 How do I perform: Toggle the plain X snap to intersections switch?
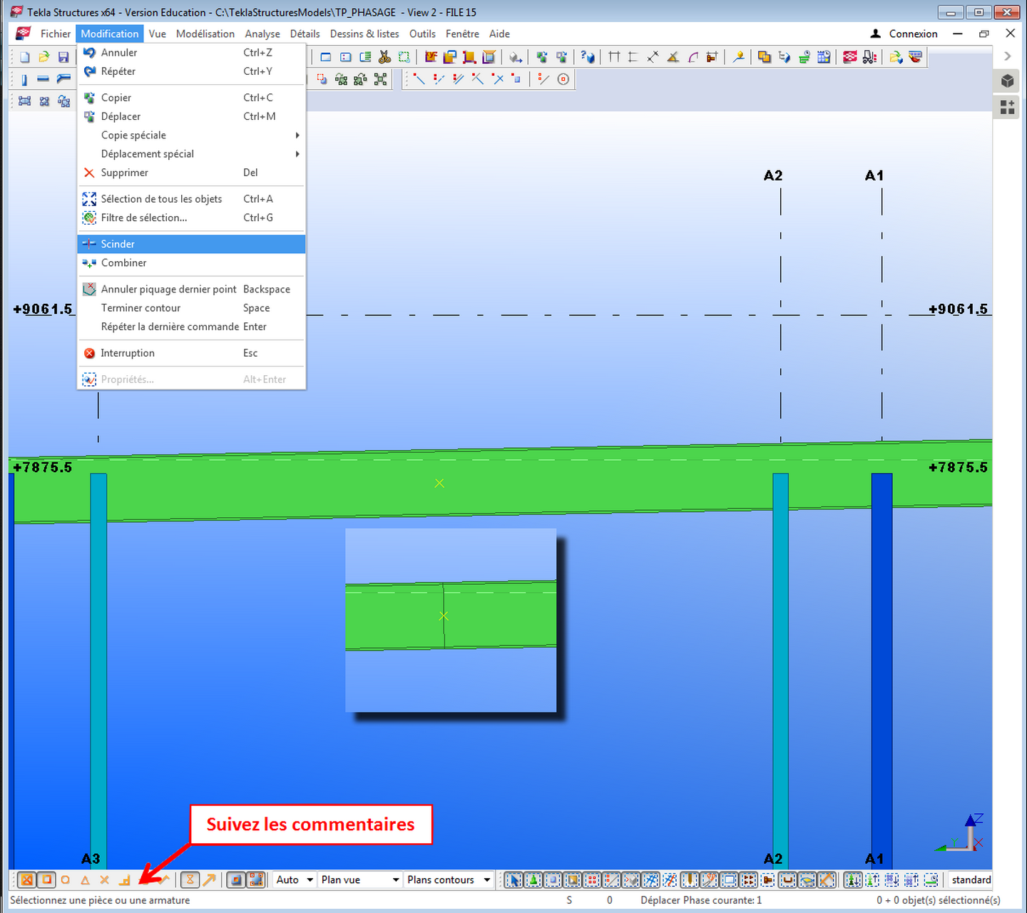[x=104, y=880]
